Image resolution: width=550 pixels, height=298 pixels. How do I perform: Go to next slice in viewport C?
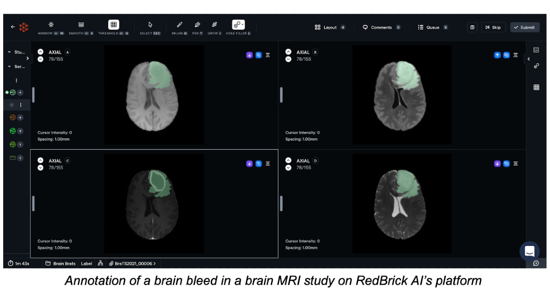pyautogui.click(x=40, y=168)
